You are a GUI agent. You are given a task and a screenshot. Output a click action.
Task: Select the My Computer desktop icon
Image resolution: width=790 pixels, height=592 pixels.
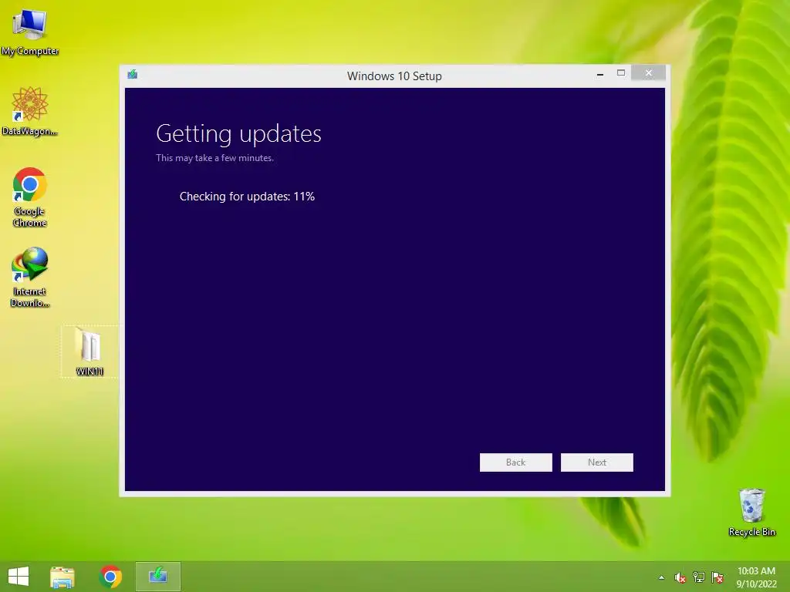[x=30, y=31]
